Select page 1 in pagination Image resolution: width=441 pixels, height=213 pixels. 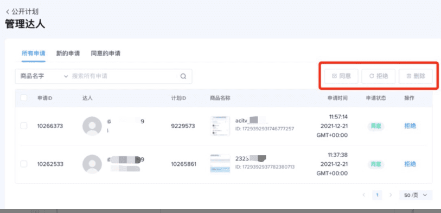[x=377, y=195]
